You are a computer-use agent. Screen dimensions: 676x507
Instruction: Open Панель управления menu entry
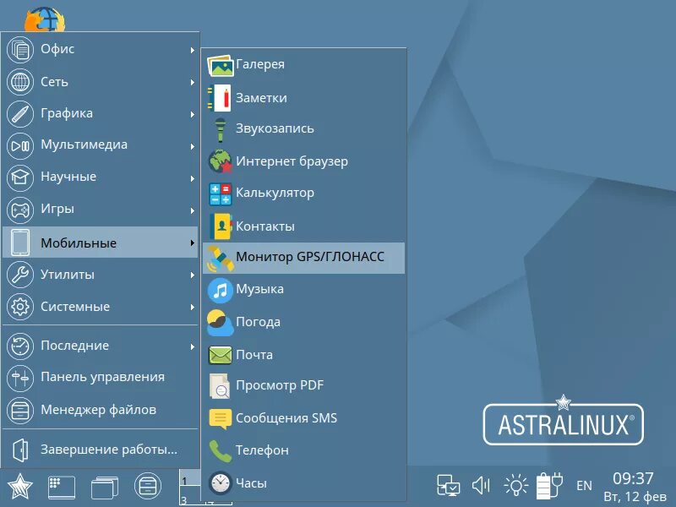click(100, 377)
